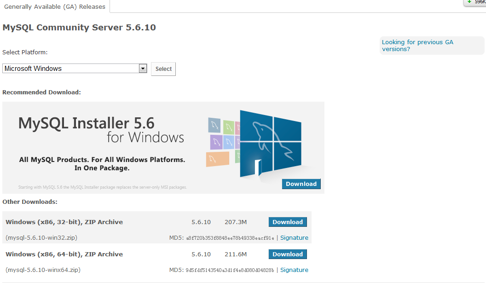
Task: Select the filename text (mysql-5.6.10-winx64.zip)
Action: [43, 270]
